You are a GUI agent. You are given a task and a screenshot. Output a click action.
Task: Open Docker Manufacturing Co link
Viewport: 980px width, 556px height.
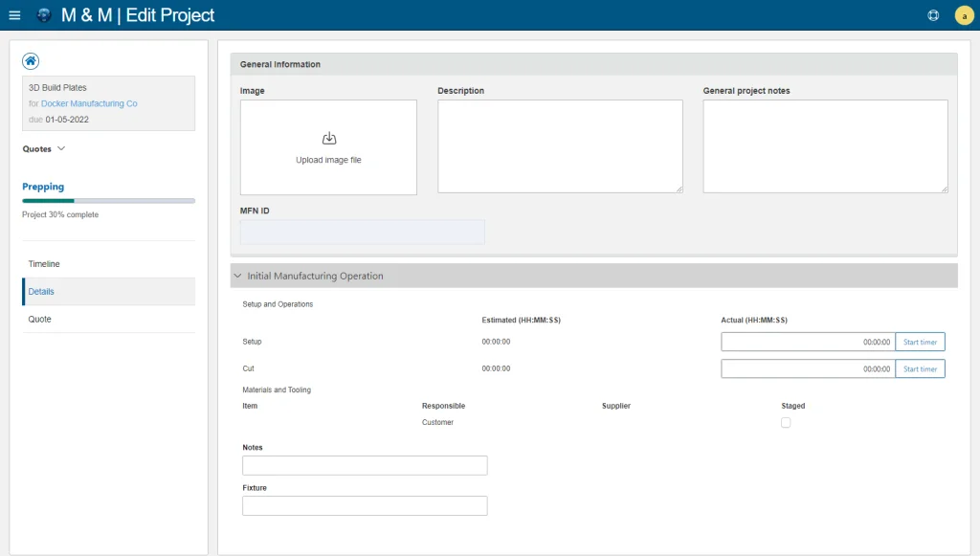(x=89, y=103)
